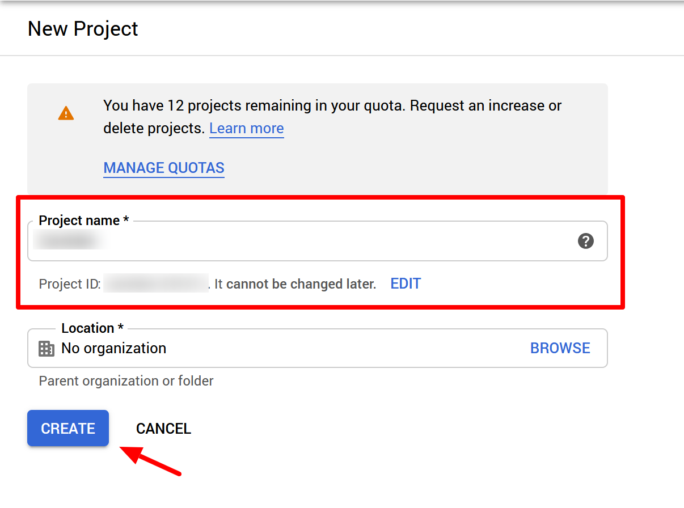Open the MANAGE QUOTAS link

pyautogui.click(x=164, y=168)
